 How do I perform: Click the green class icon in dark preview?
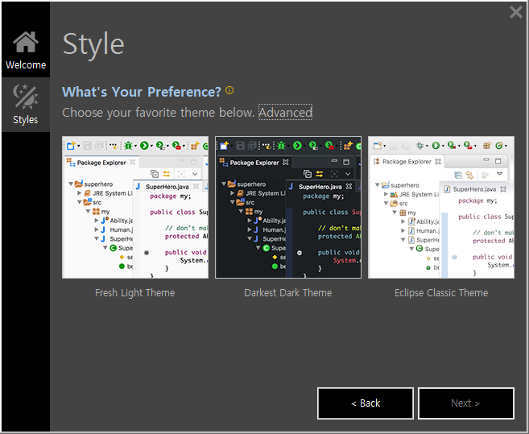(x=267, y=248)
